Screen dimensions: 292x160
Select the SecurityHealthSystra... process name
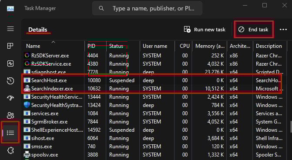pos(57,105)
